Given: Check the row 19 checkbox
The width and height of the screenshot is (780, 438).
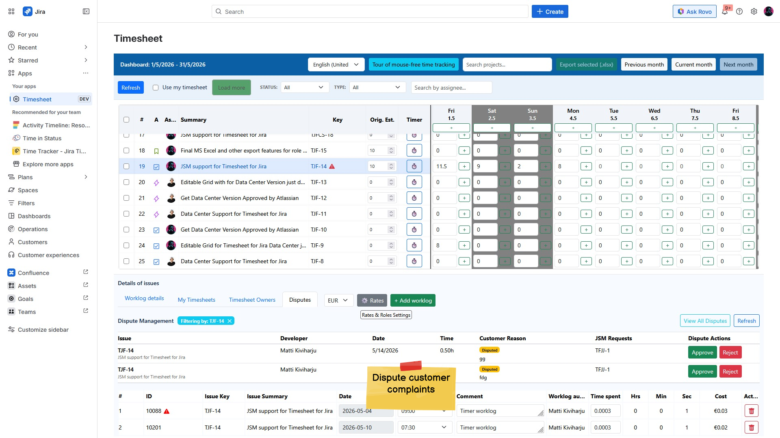Looking at the screenshot, I should point(126,166).
